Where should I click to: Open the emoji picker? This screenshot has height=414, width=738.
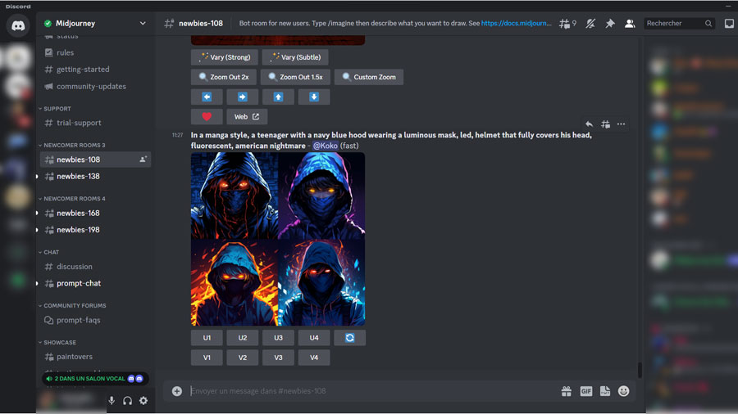624,391
